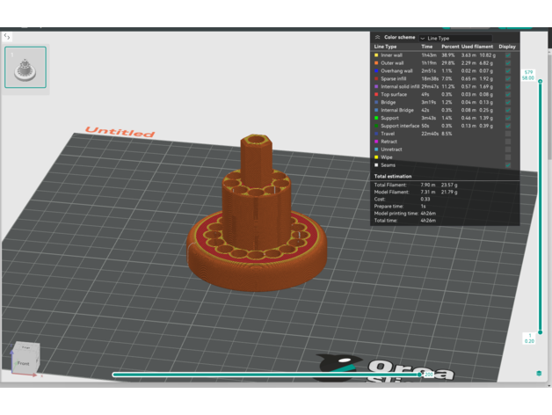Click the Overhang wall color swatch
The width and height of the screenshot is (552, 415).
(376, 71)
